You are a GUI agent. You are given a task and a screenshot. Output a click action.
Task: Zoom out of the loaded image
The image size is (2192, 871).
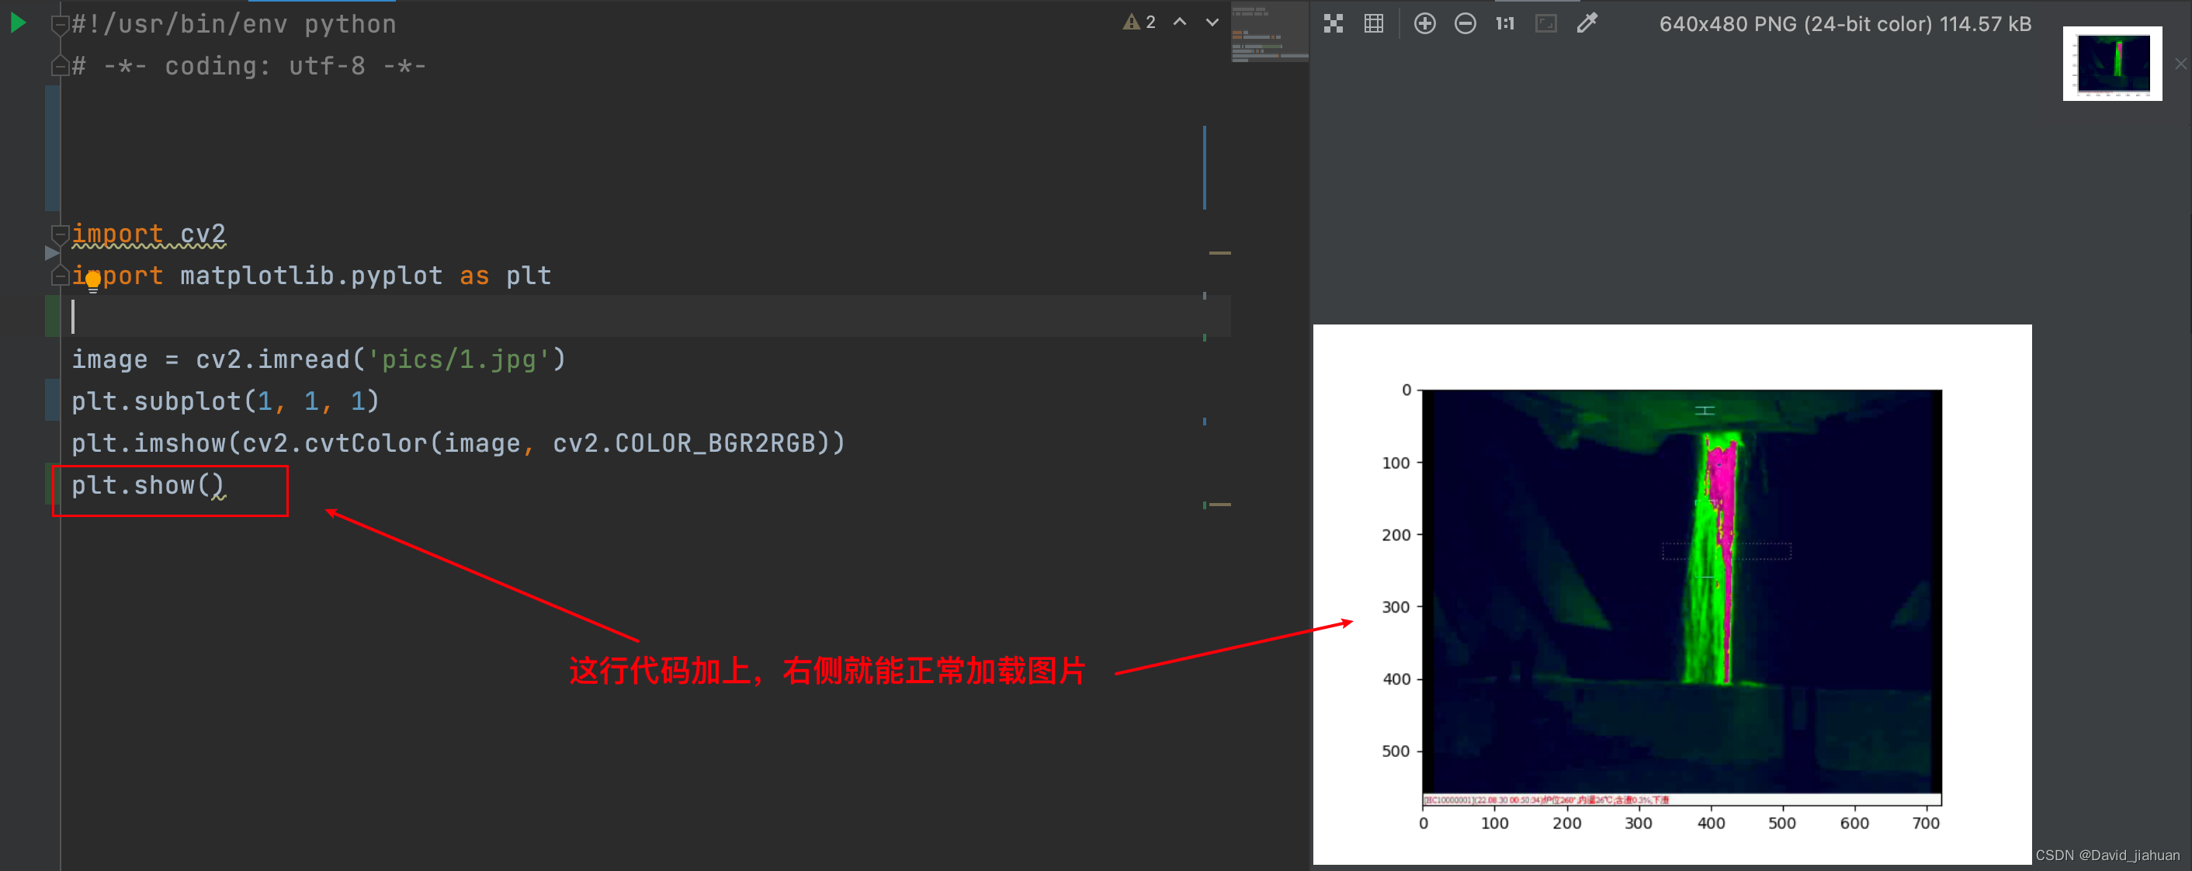[x=1465, y=23]
